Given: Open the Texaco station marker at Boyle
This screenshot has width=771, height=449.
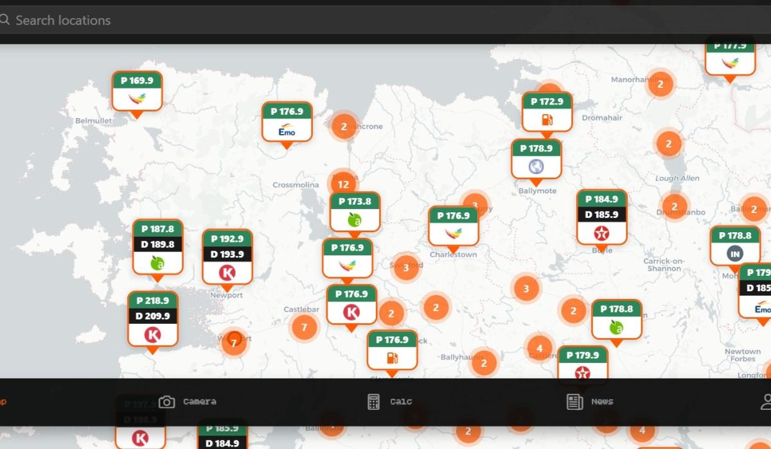Looking at the screenshot, I should pyautogui.click(x=602, y=216).
